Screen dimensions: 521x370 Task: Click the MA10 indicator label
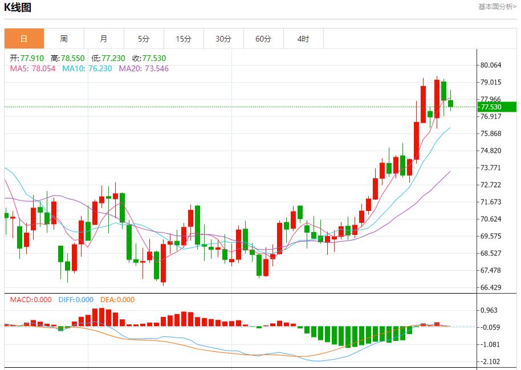[87, 68]
